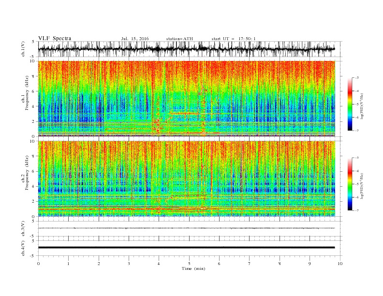383x296 pixels.
Task: Click the ch.2 color bar log(PSD) label
Action: point(362,186)
